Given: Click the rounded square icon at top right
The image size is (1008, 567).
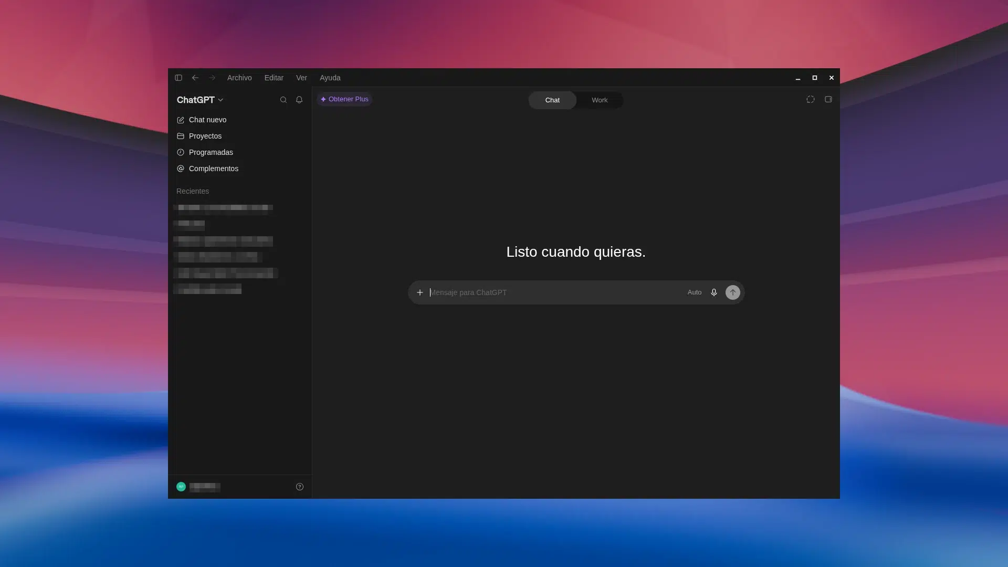Looking at the screenshot, I should (x=828, y=99).
